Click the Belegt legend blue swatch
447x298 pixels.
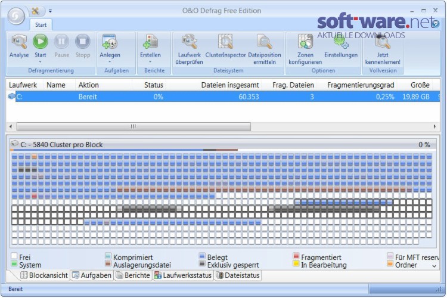coord(202,256)
